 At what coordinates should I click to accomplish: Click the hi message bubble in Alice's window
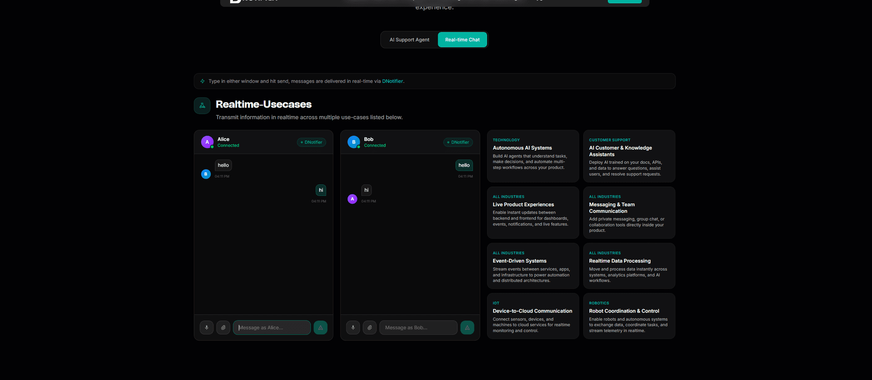tap(321, 190)
